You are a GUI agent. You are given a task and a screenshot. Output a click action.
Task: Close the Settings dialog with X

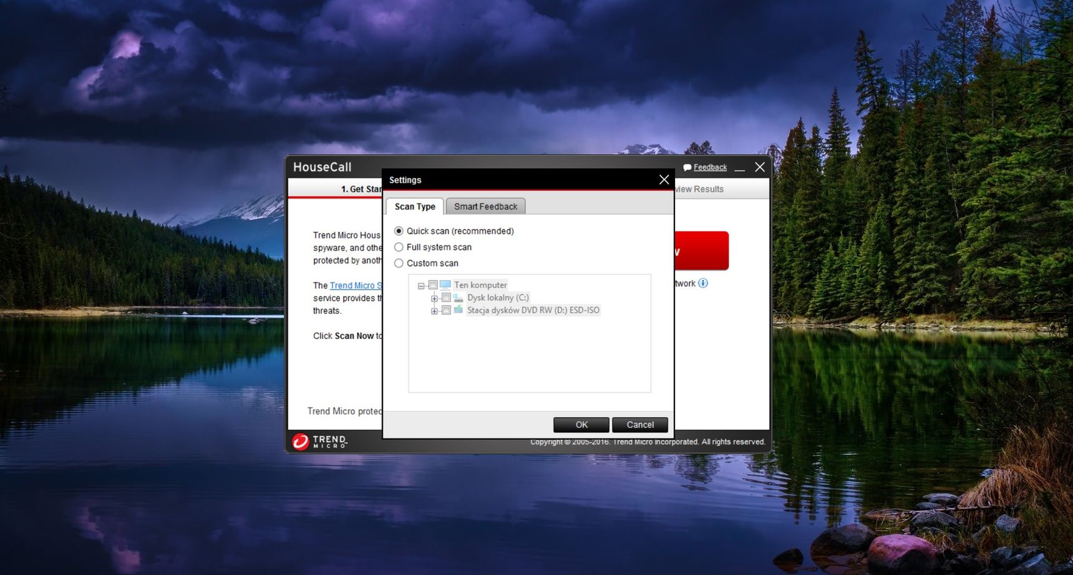click(664, 180)
